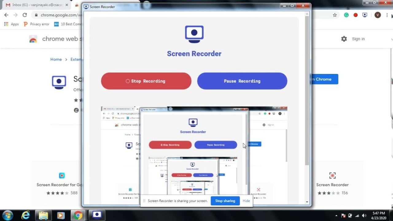Open the Windows Start menu
This screenshot has height=221, width=393.
(x=7, y=215)
